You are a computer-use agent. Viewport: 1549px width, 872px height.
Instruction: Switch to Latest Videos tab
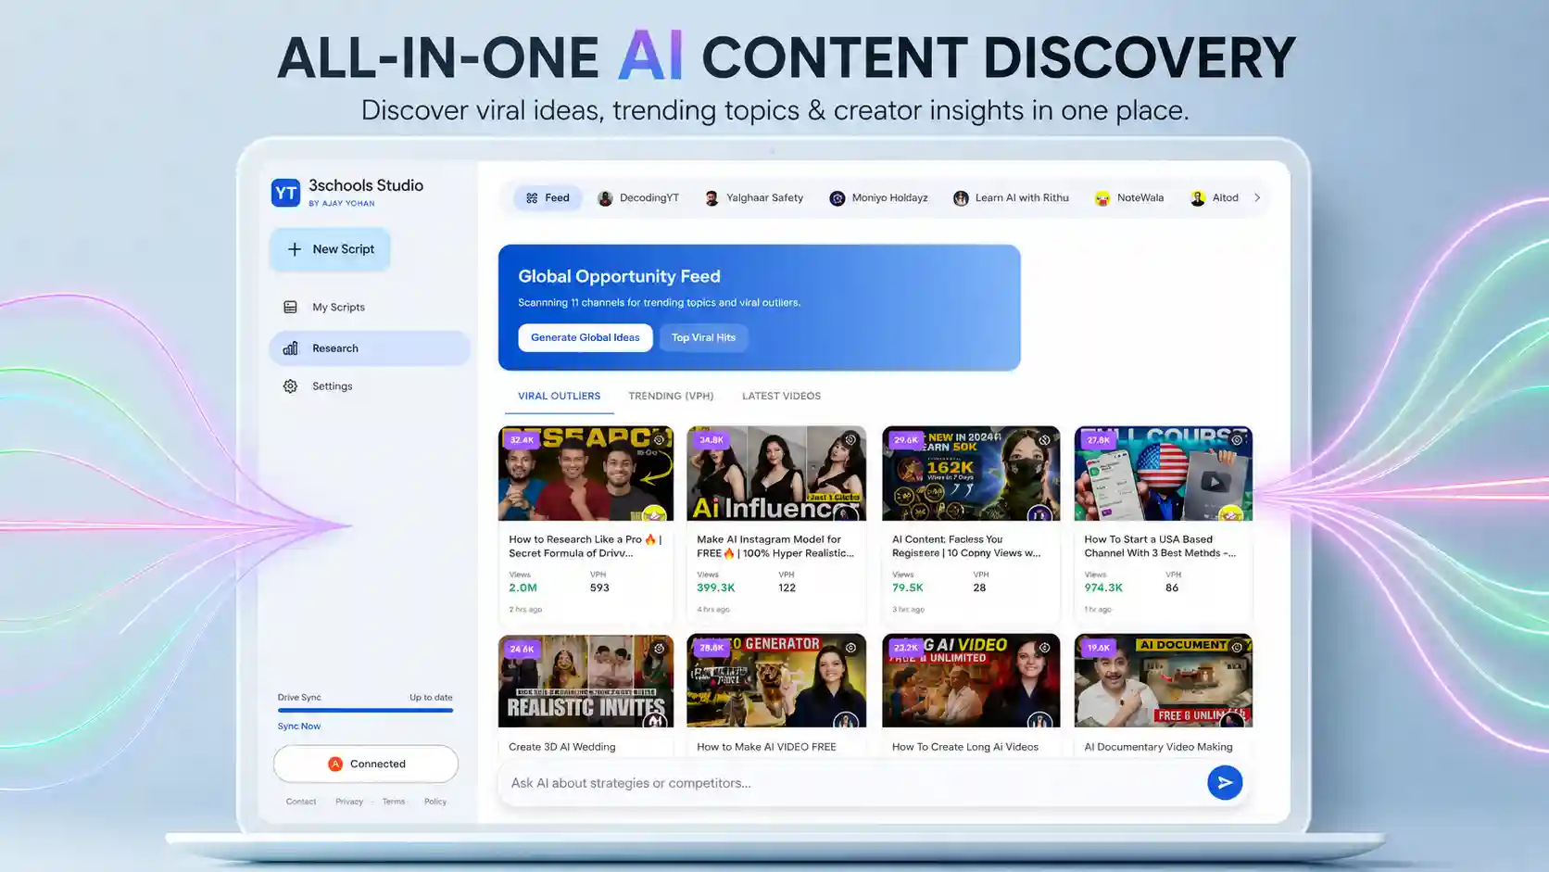click(x=781, y=397)
